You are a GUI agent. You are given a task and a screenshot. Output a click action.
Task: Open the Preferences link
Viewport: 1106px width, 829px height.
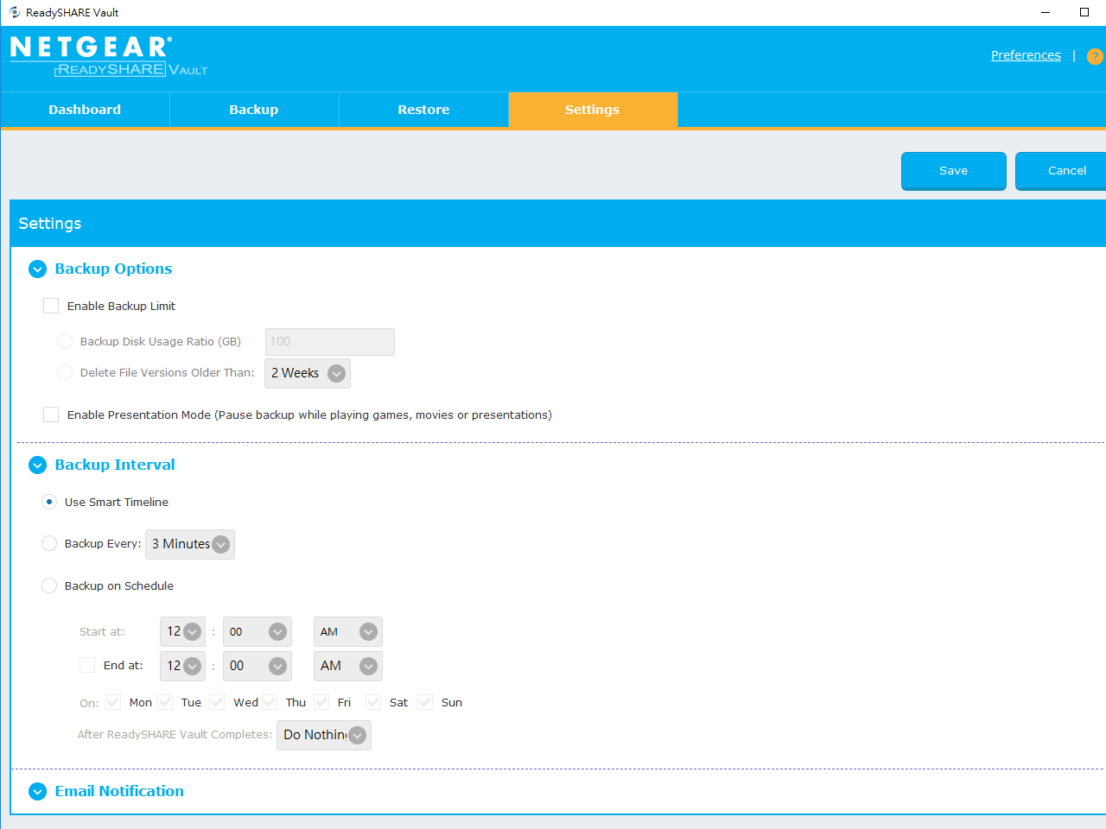coord(1026,55)
